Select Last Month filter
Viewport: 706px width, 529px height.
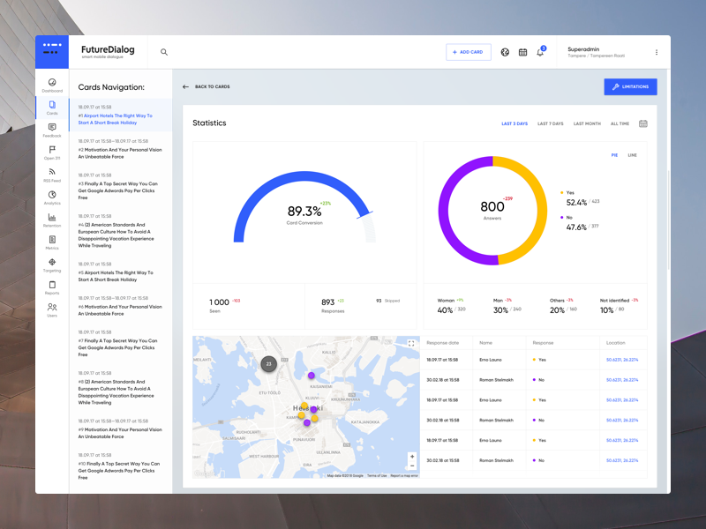point(587,123)
